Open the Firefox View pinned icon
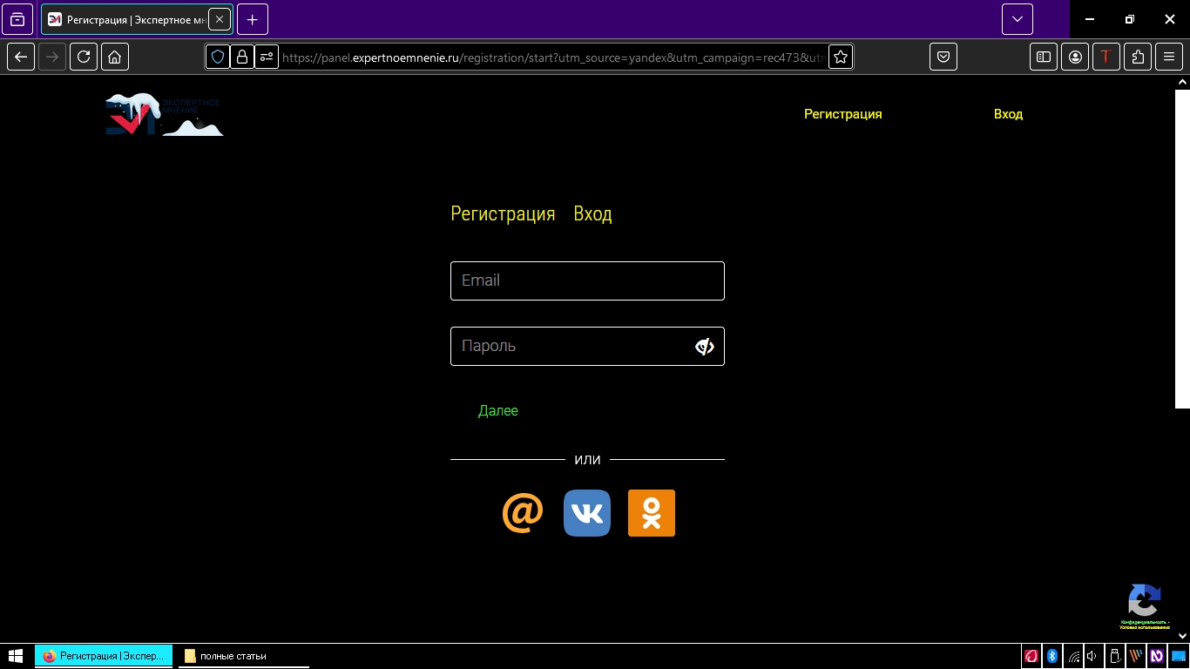The width and height of the screenshot is (1190, 669). click(17, 19)
